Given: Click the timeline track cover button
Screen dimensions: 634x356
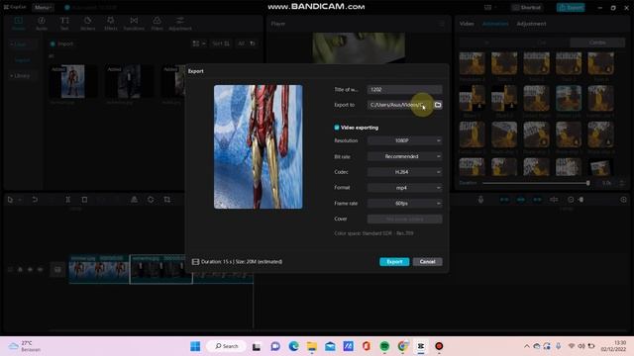Looking at the screenshot, I should coord(57,269).
